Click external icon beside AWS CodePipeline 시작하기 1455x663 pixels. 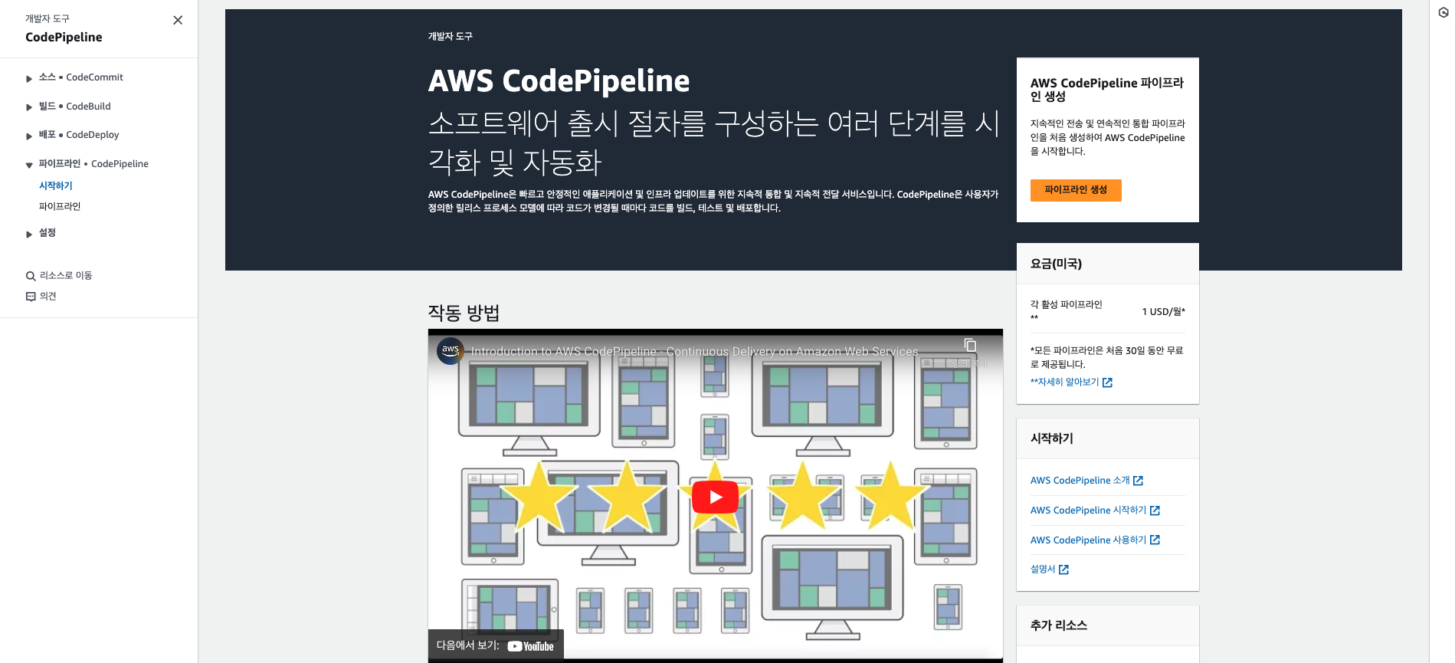tap(1155, 510)
